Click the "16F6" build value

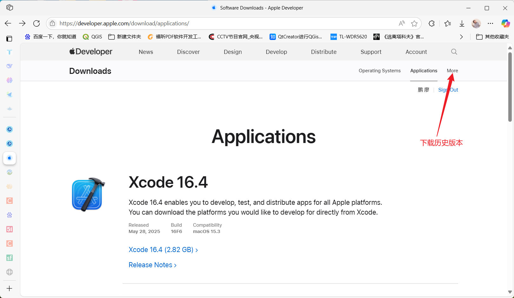coord(177,231)
